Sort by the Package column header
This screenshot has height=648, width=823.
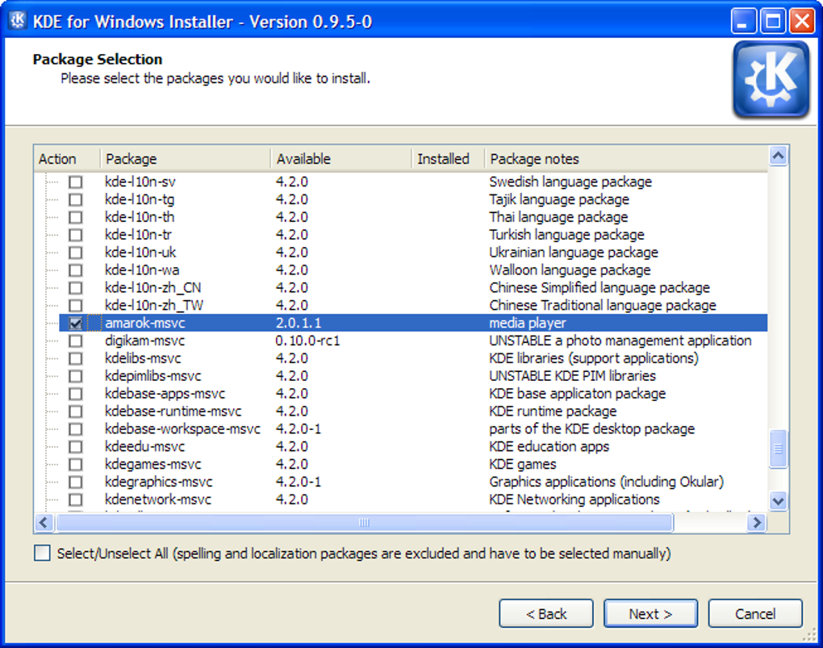186,159
